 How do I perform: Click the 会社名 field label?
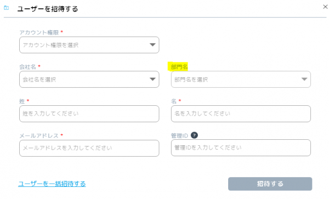coord(28,67)
